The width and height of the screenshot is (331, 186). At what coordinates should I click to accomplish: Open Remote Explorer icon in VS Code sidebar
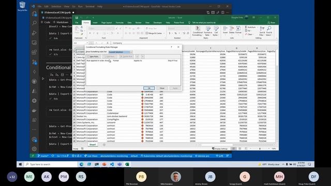(x=34, y=42)
